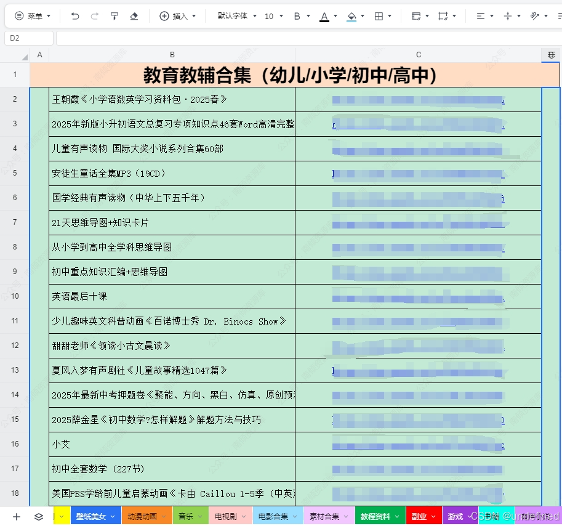This screenshot has width=562, height=526.
Task: Click cell 儿童有声读物 国际大奖小说系列合集60部
Action: 172,149
